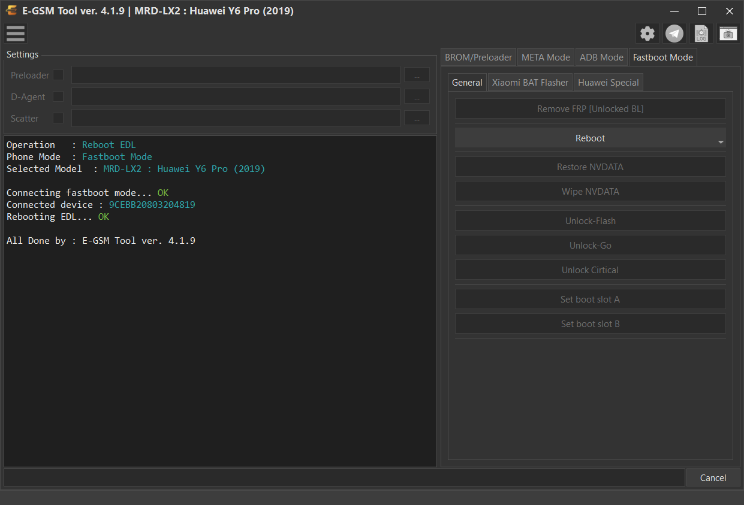The height and width of the screenshot is (505, 744).
Task: Select the General sub-tab
Action: pos(467,83)
